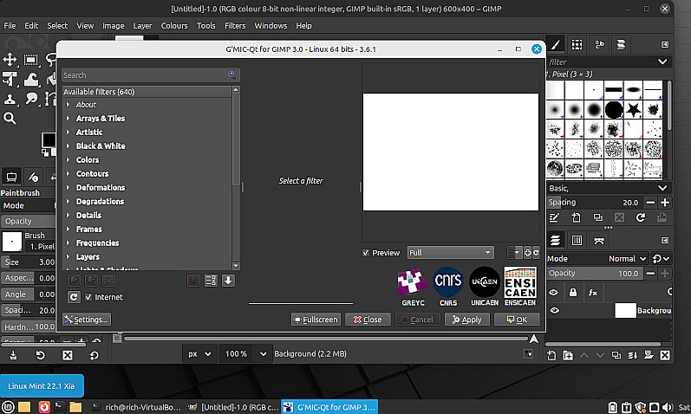Open the Tools menu
The width and height of the screenshot is (691, 414).
[x=205, y=25]
